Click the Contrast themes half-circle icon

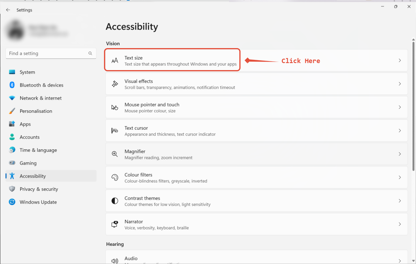coord(115,201)
